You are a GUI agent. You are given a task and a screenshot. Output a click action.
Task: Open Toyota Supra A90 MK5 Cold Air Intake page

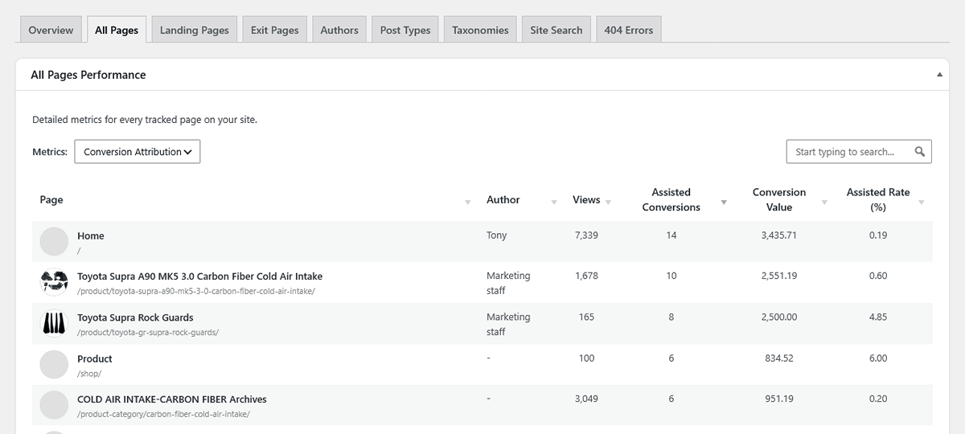199,276
